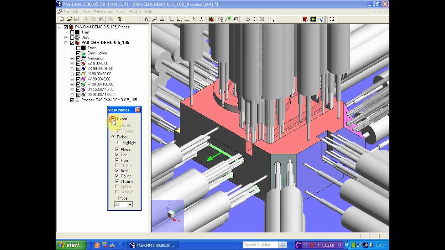Uncheck the Line checkbox

click(x=117, y=155)
